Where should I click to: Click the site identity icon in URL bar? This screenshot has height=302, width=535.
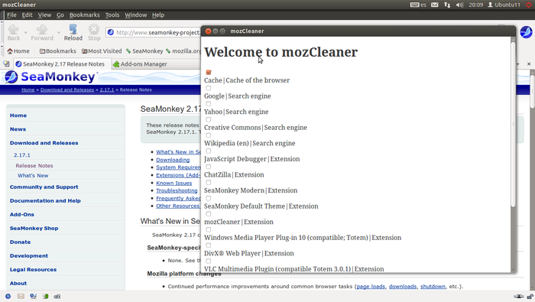coord(111,32)
